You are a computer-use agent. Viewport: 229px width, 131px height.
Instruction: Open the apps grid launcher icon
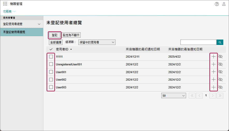(5, 4)
